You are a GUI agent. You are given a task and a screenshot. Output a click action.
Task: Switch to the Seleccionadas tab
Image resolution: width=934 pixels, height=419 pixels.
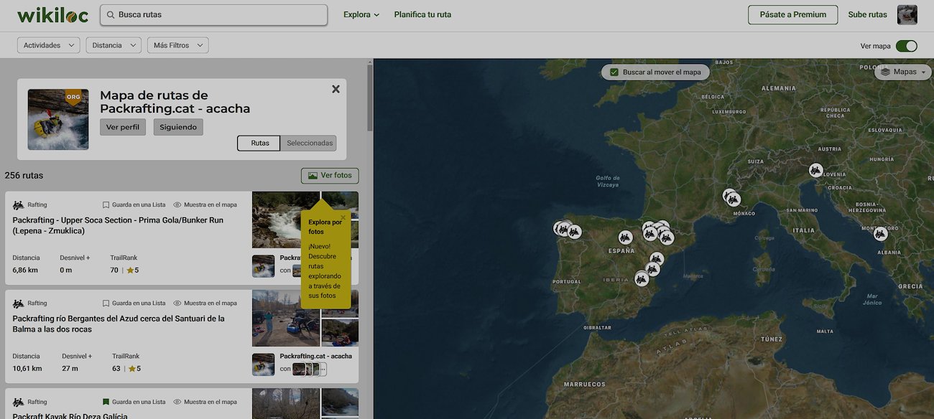(310, 143)
